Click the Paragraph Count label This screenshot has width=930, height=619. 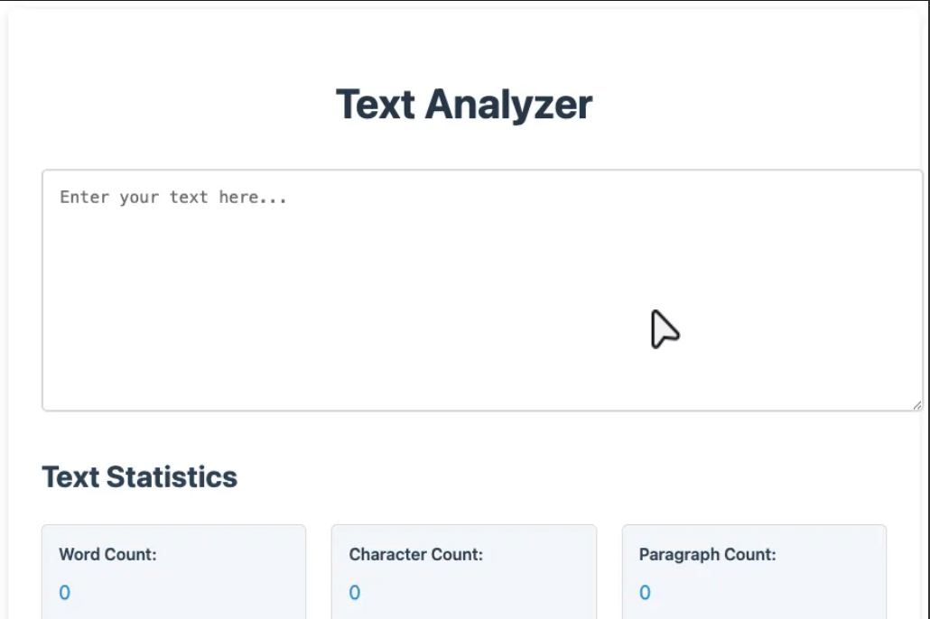[707, 554]
